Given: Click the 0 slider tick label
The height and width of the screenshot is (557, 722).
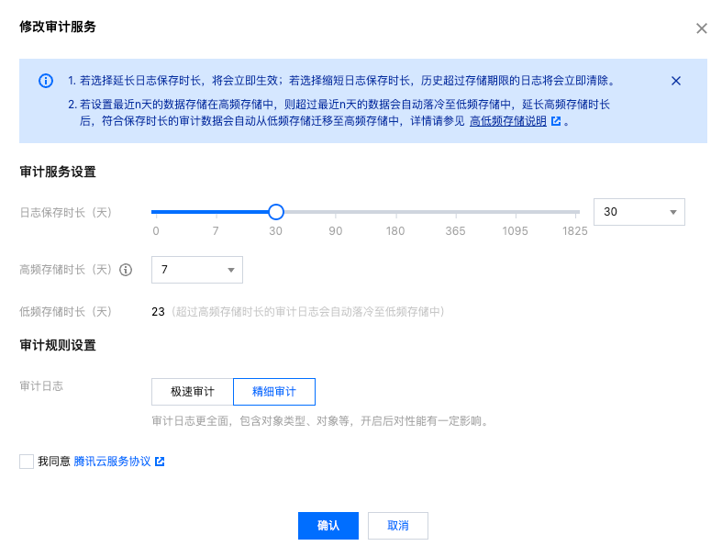Looking at the screenshot, I should click(x=156, y=231).
